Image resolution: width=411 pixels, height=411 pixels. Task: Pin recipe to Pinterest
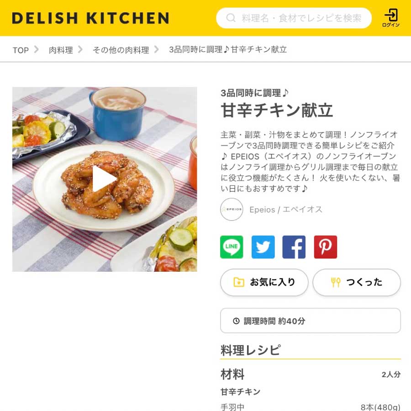pos(325,247)
